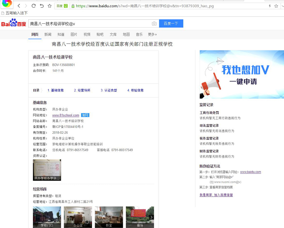Click the browser back arrow
The height and width of the screenshot is (228, 284).
click(x=19, y=6)
